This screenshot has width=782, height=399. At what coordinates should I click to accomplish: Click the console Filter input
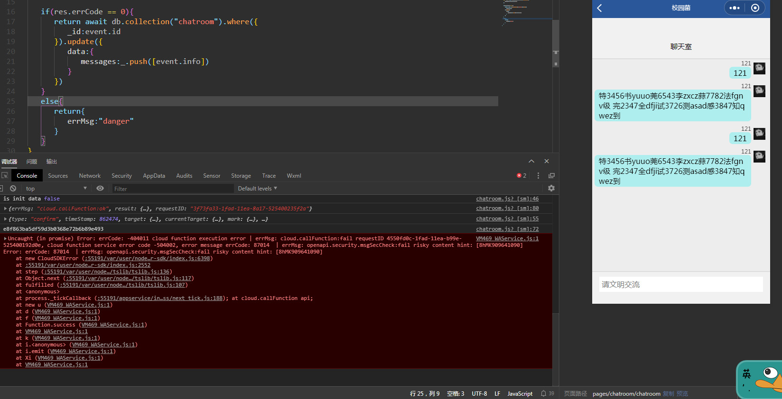coord(173,189)
